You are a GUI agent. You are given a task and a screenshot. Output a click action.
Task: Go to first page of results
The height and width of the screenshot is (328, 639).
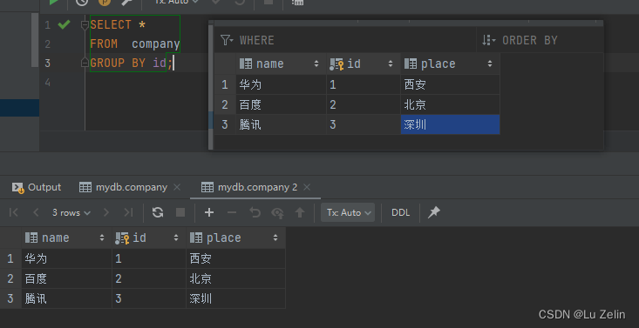tap(13, 212)
